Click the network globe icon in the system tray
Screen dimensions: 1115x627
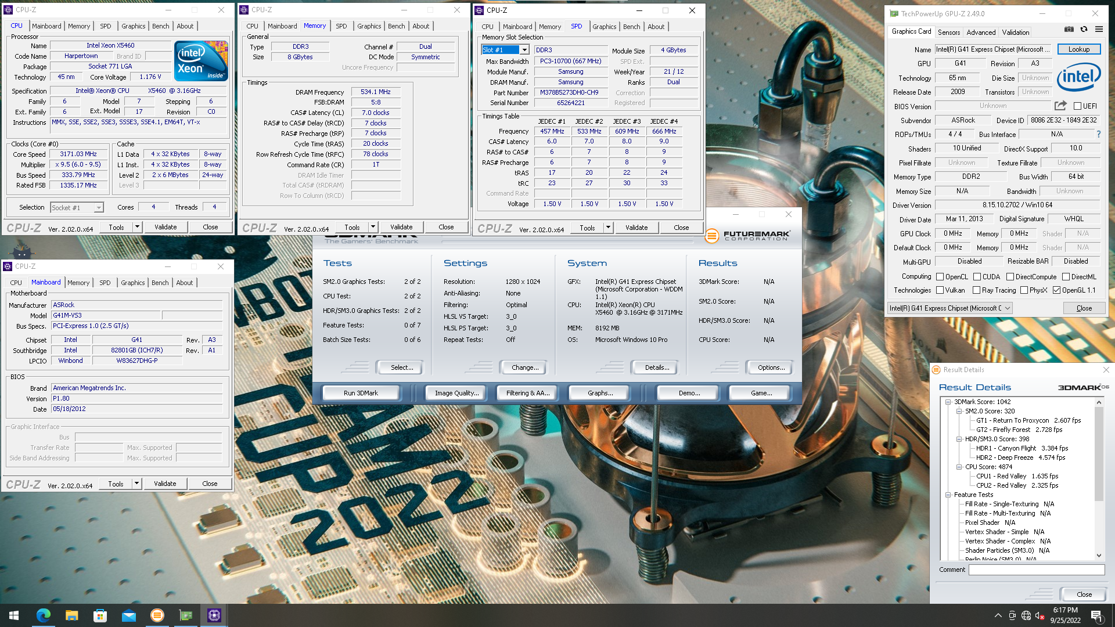pyautogui.click(x=1026, y=615)
